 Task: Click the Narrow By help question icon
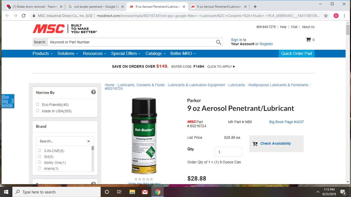[93, 92]
